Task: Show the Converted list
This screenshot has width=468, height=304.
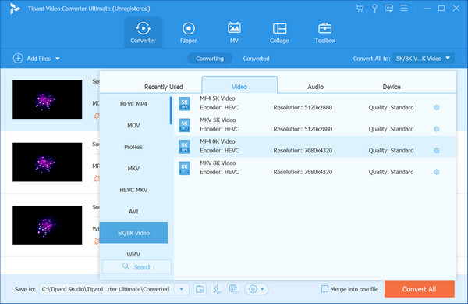Action: pyautogui.click(x=256, y=59)
